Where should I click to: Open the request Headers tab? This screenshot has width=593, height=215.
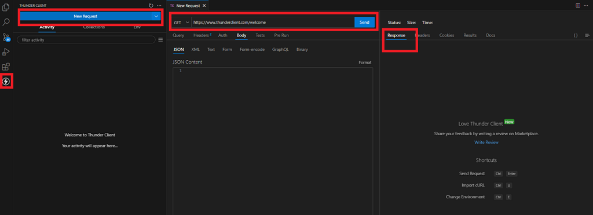pyautogui.click(x=202, y=35)
